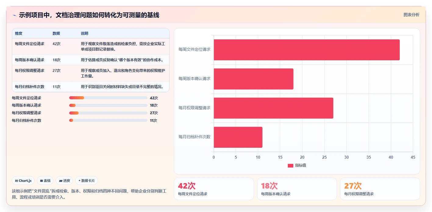Click description starting 用于识别项目关闭
Image resolution: width=432 pixels, height=212 pixels.
pyautogui.click(x=122, y=87)
